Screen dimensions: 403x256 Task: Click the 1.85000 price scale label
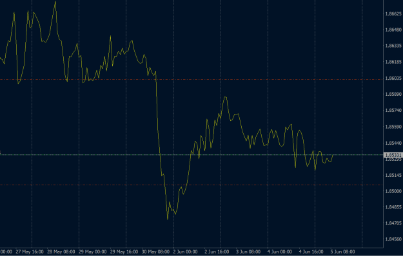[x=393, y=191]
